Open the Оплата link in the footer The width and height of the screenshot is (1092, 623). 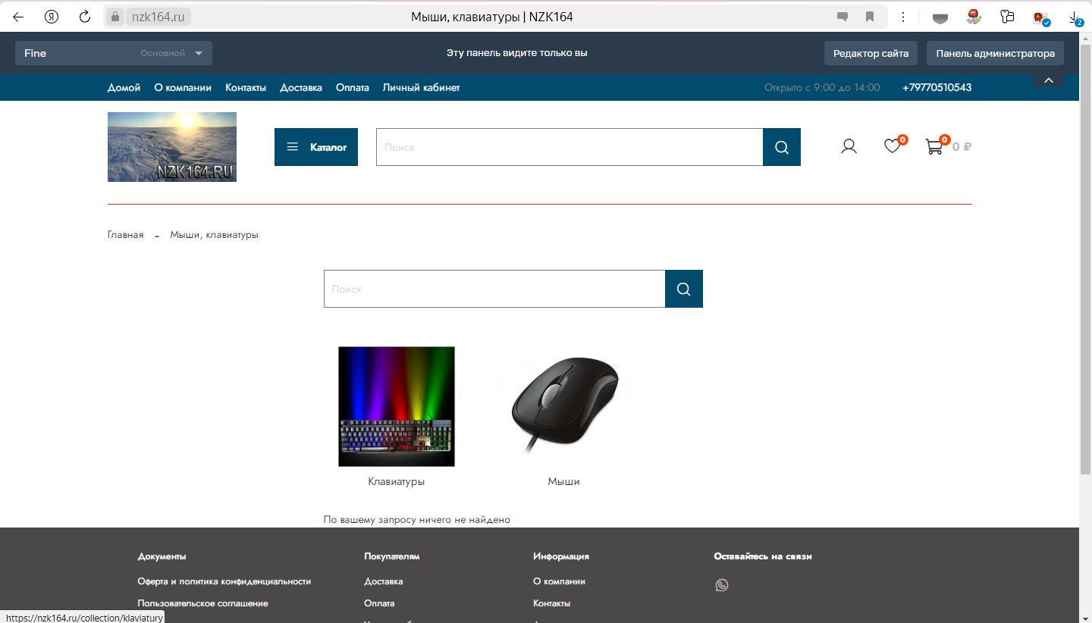(379, 603)
